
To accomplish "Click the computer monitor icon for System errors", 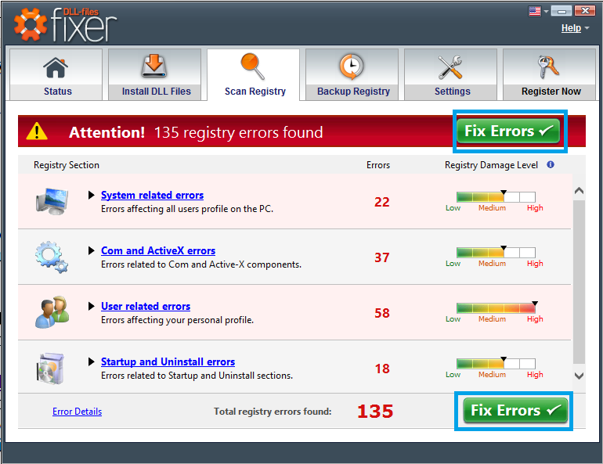I will pyautogui.click(x=52, y=201).
